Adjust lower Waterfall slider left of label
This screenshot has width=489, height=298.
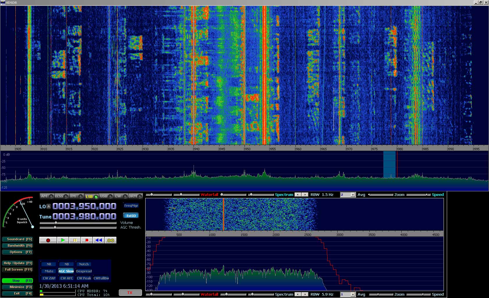tap(186, 294)
